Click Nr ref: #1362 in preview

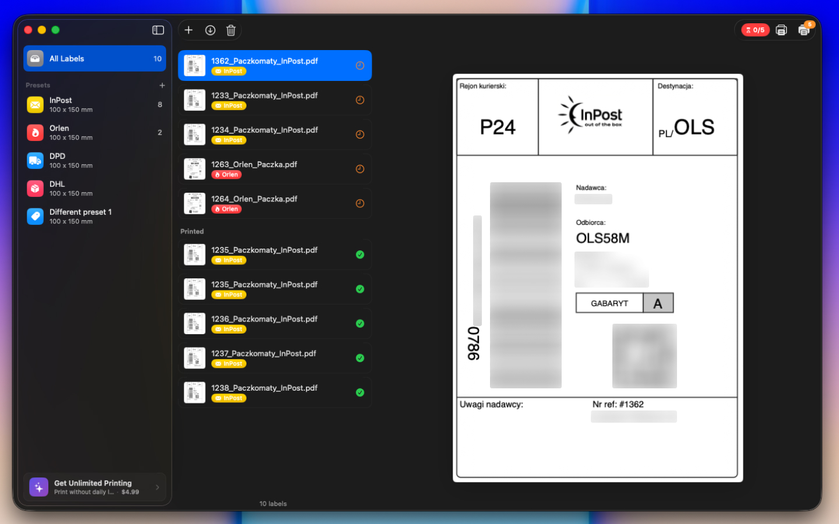pyautogui.click(x=618, y=404)
